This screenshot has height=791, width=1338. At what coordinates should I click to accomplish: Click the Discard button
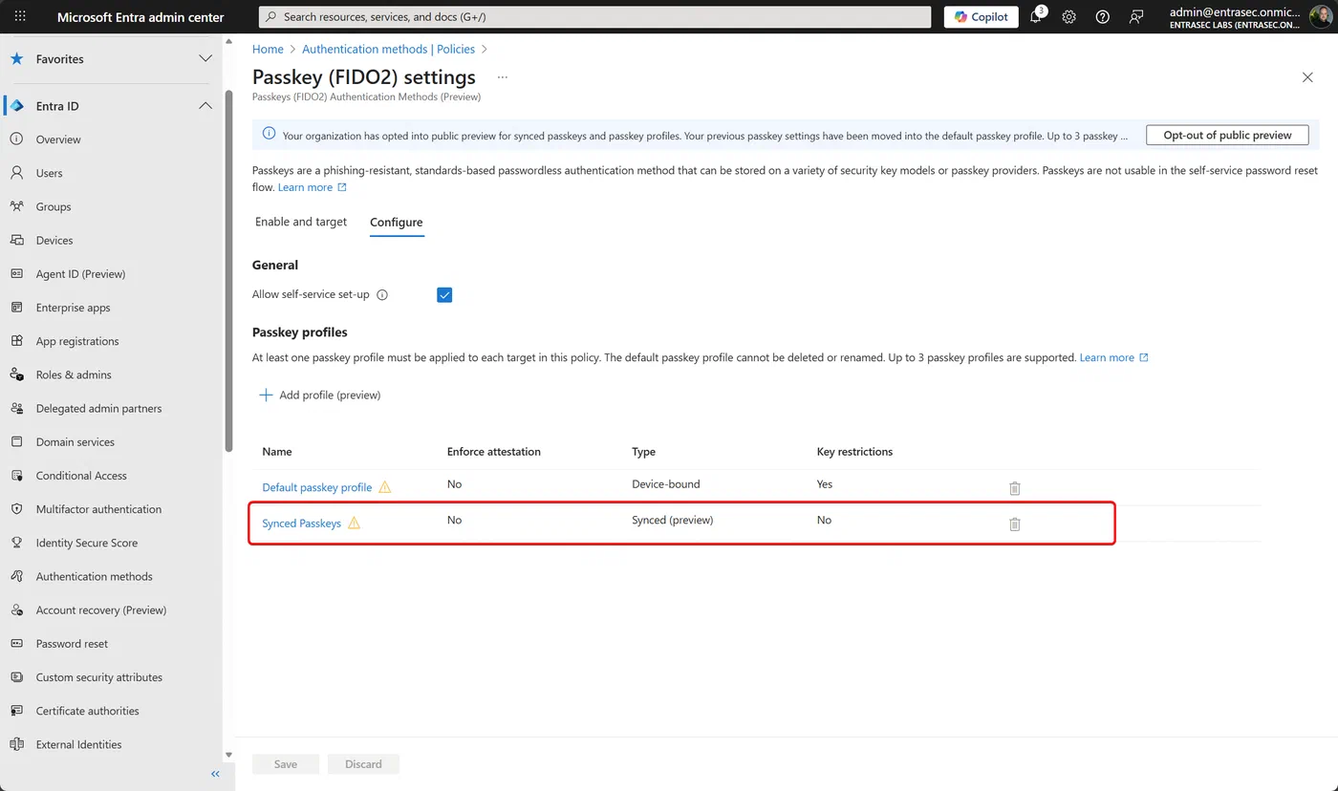pos(363,764)
